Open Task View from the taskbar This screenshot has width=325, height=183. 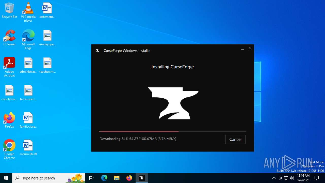tap(91, 178)
